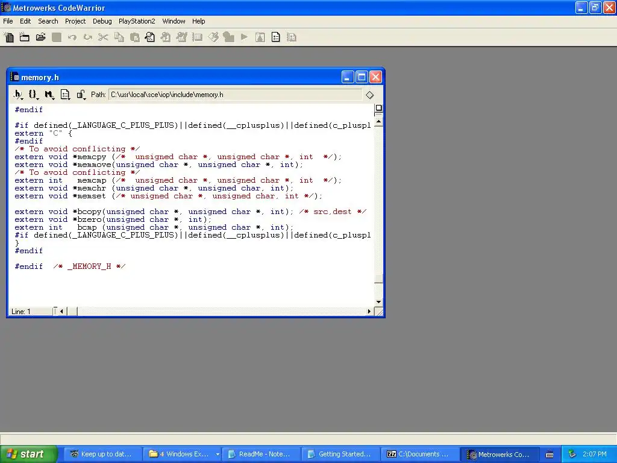Image resolution: width=617 pixels, height=463 pixels.
Task: Minimize the memory.h editor window
Action: pos(348,77)
